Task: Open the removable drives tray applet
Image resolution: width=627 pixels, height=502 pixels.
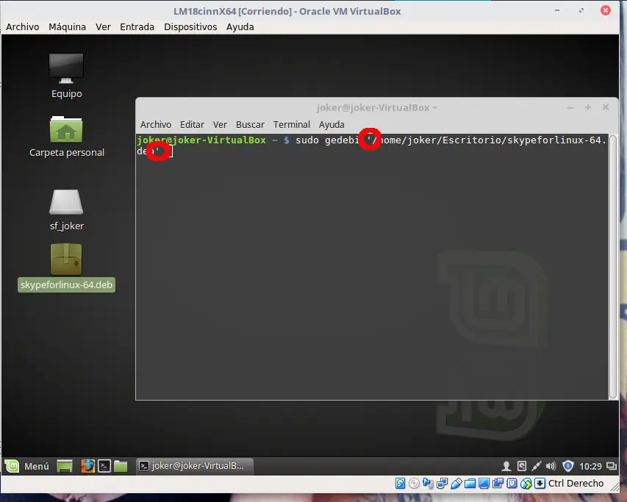Action: (x=521, y=466)
